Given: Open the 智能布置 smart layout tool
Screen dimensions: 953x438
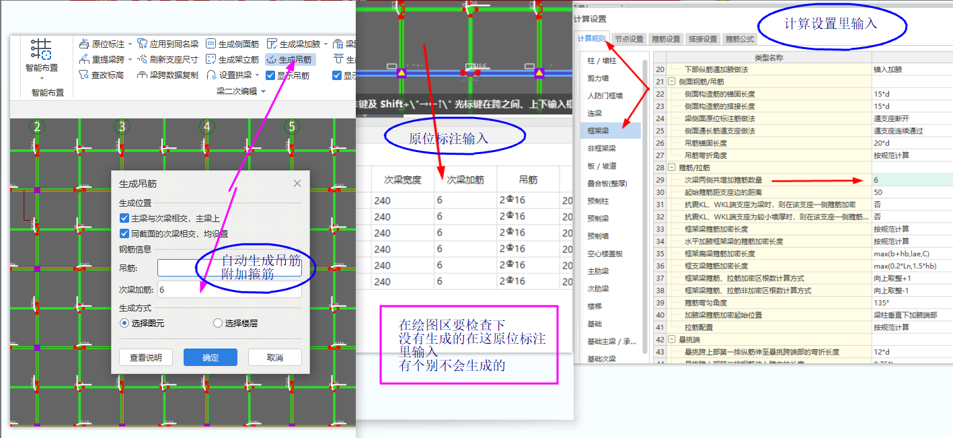Looking at the screenshot, I should tap(41, 55).
